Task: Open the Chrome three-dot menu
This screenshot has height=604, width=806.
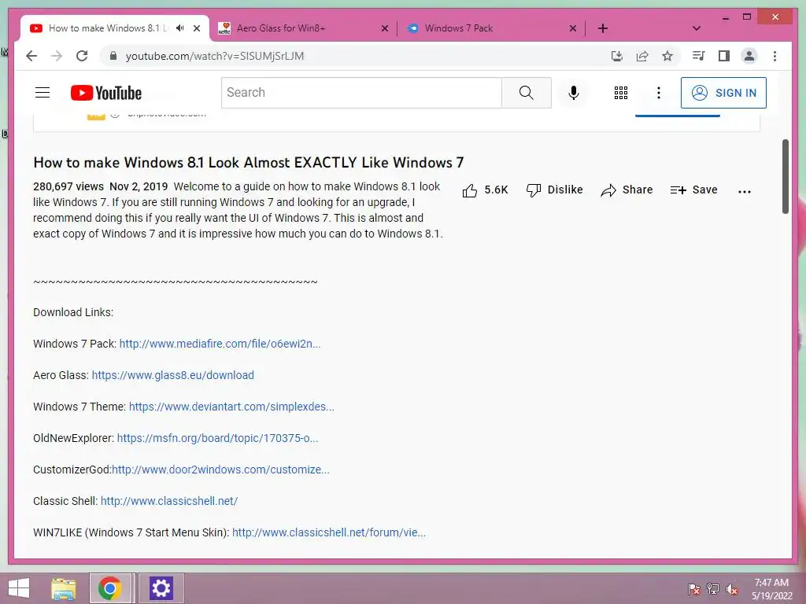Action: [x=775, y=56]
